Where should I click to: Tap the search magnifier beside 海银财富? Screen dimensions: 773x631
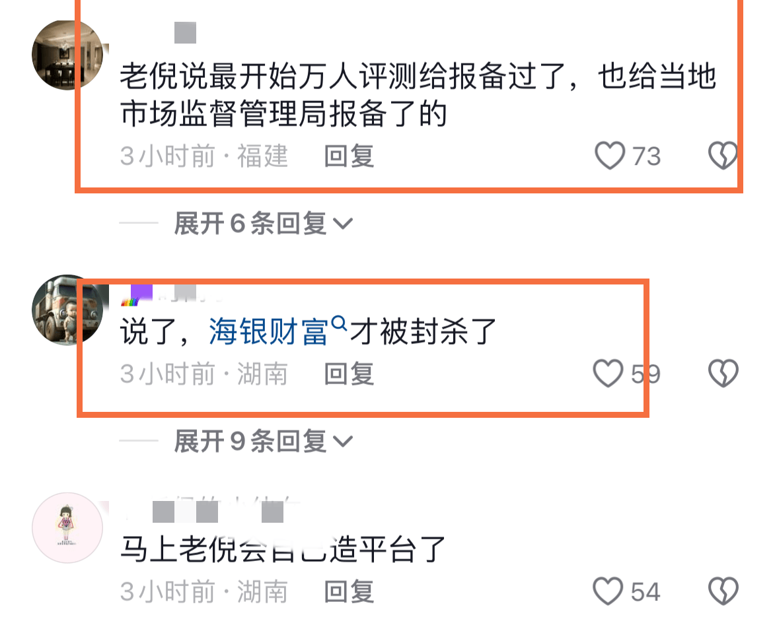click(x=339, y=323)
